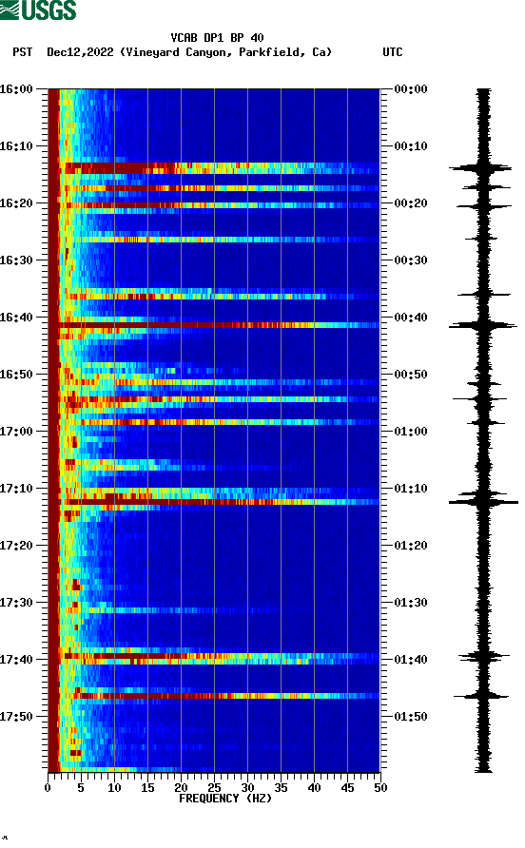This screenshot has height=848, width=525.
Task: Click the '00:30' UTC time label
Action: click(x=411, y=260)
